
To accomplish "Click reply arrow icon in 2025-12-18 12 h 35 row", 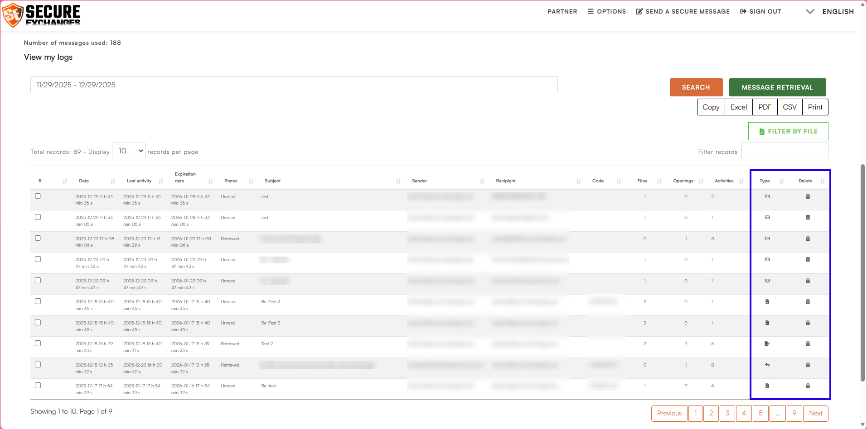I will point(767,365).
